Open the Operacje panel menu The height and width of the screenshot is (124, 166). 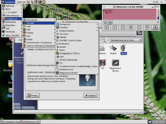coord(21,2)
